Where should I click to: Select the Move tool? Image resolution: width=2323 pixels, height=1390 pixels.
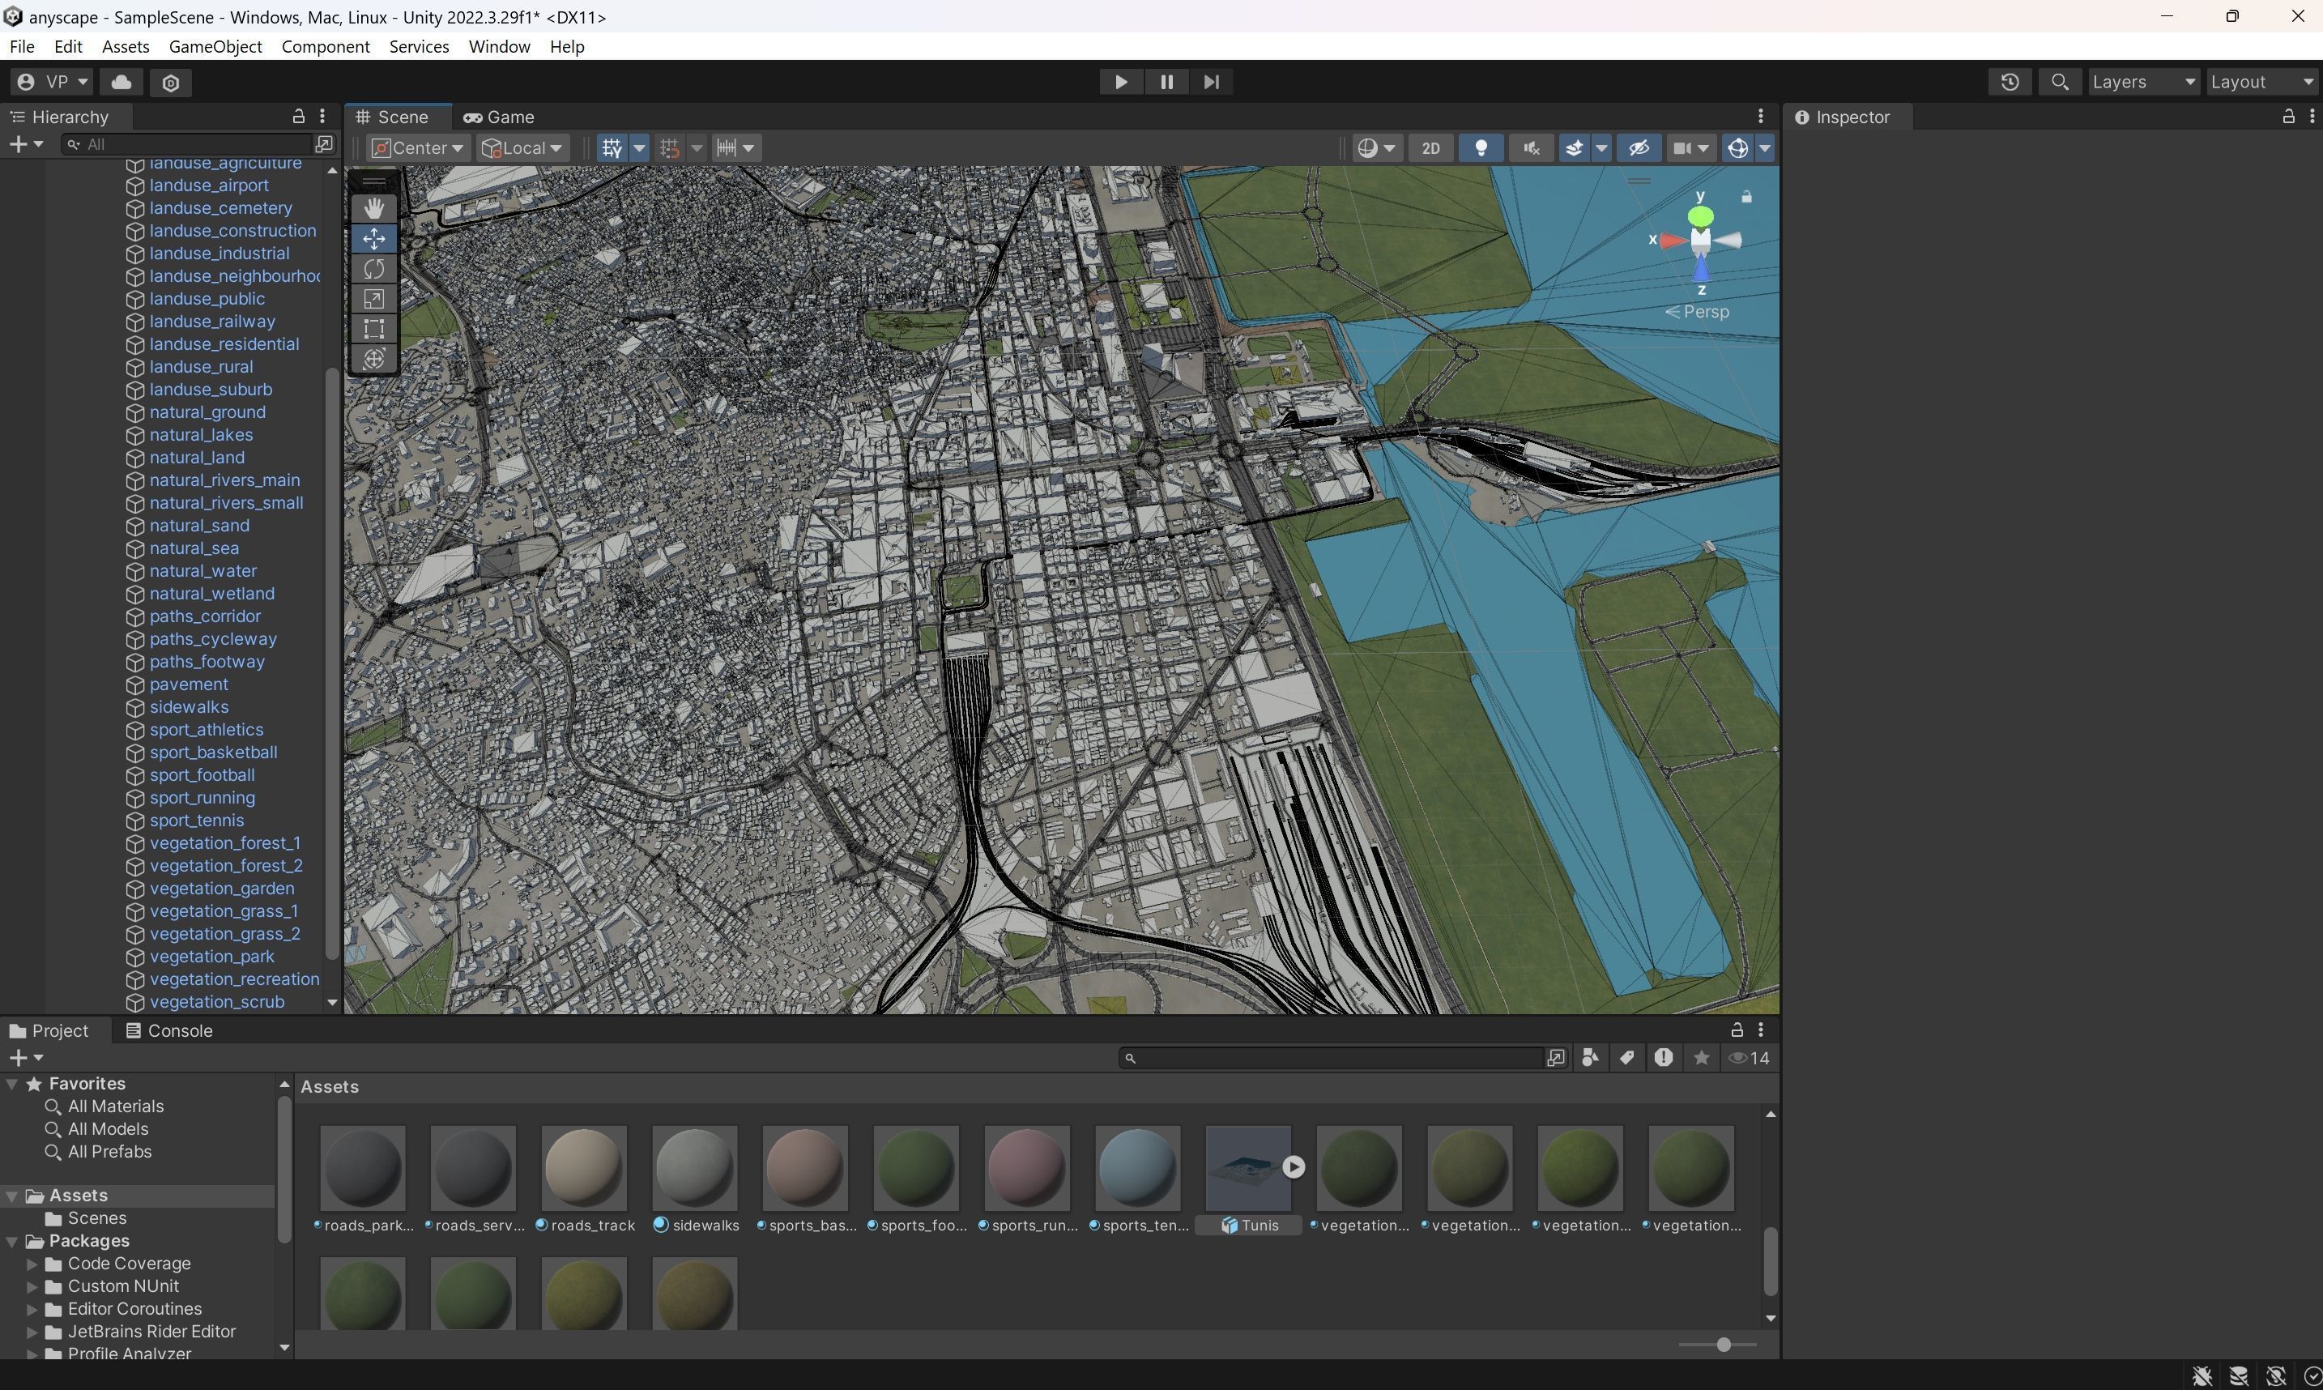373,239
